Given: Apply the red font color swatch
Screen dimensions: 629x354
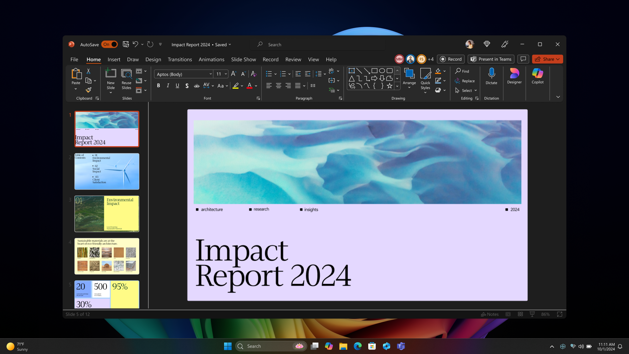Looking at the screenshot, I should (x=250, y=86).
